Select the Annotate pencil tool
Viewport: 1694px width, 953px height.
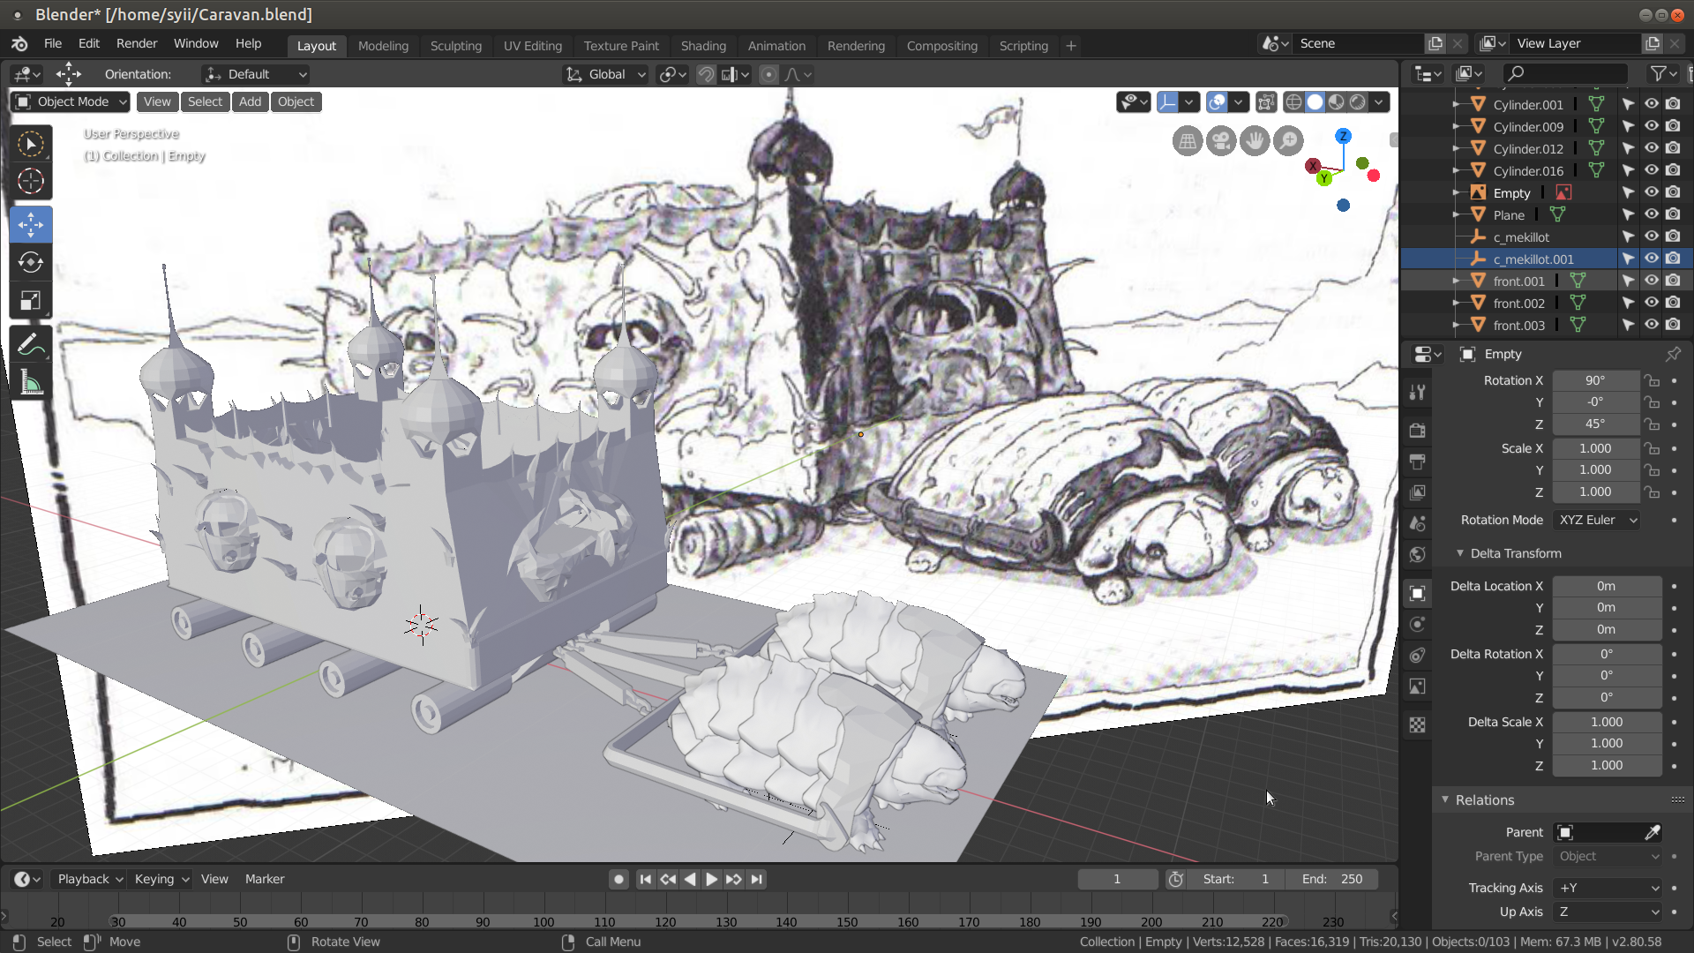click(x=31, y=344)
